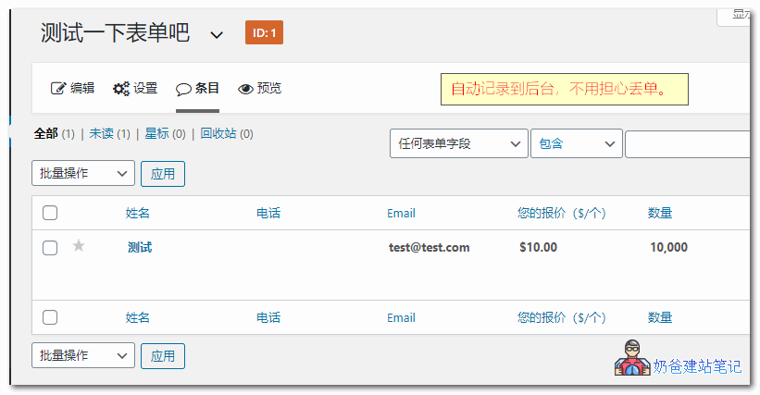Click the $10.00 price cell
The width and height of the screenshot is (760, 395).
point(538,247)
